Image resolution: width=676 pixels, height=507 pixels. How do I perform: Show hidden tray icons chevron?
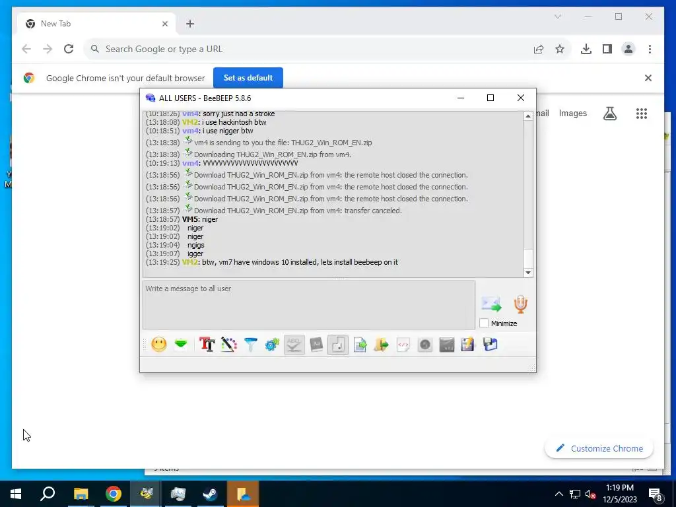coord(558,494)
